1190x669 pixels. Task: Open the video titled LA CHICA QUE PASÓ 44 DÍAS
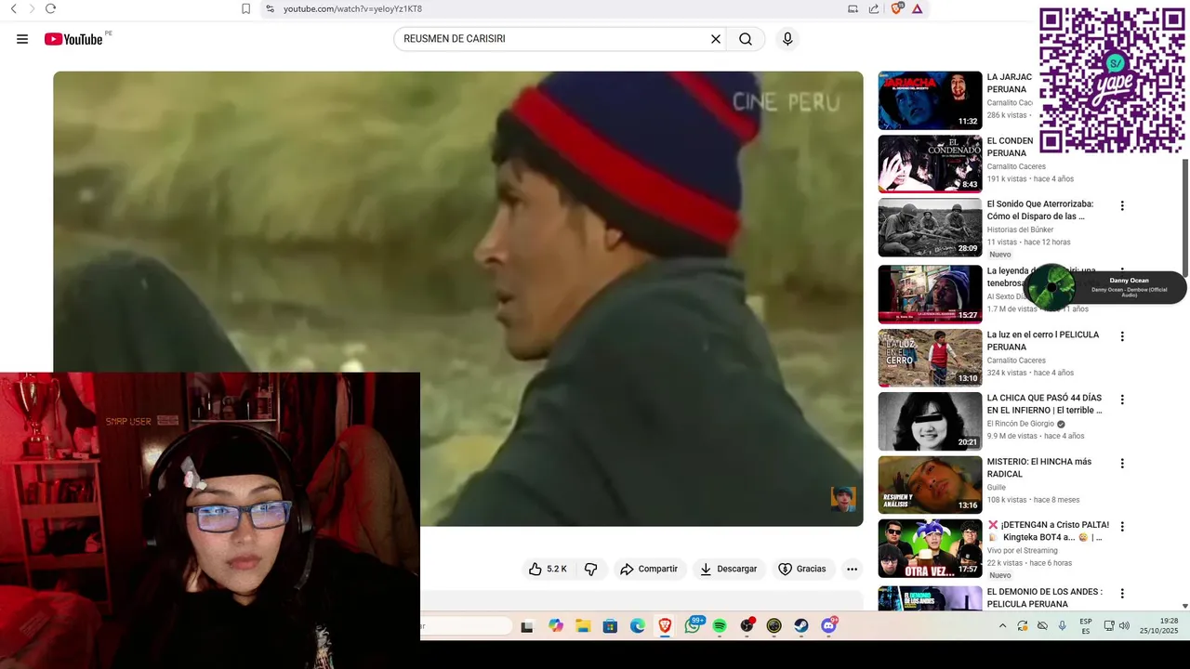(1045, 403)
